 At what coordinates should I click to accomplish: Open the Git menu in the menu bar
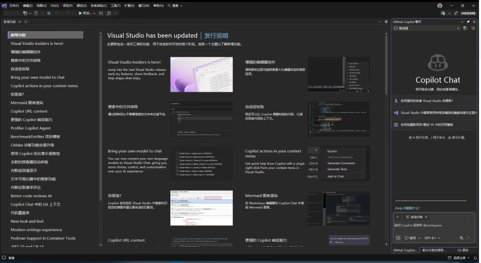coord(54,5)
